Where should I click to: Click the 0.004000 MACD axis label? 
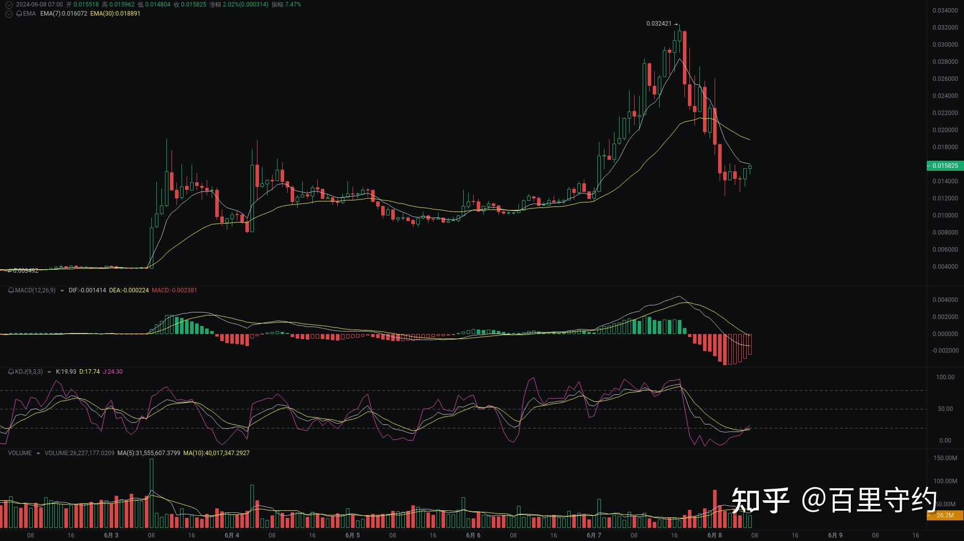click(945, 300)
